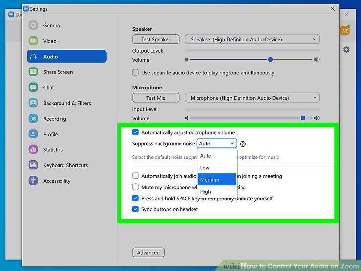Click the help question mark beside noise suppression
This screenshot has height=271, width=361.
[243, 144]
